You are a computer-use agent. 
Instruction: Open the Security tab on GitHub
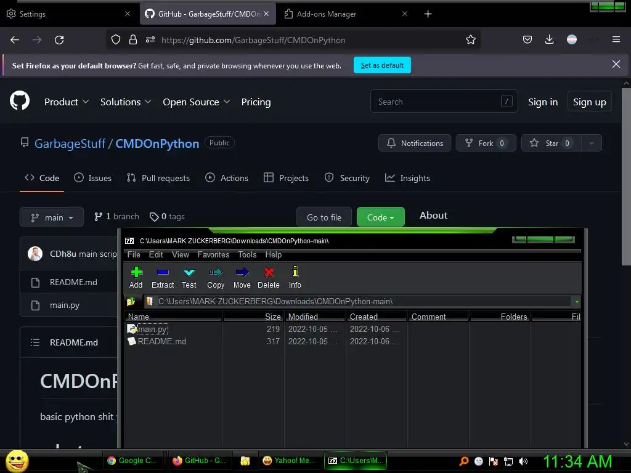click(347, 178)
